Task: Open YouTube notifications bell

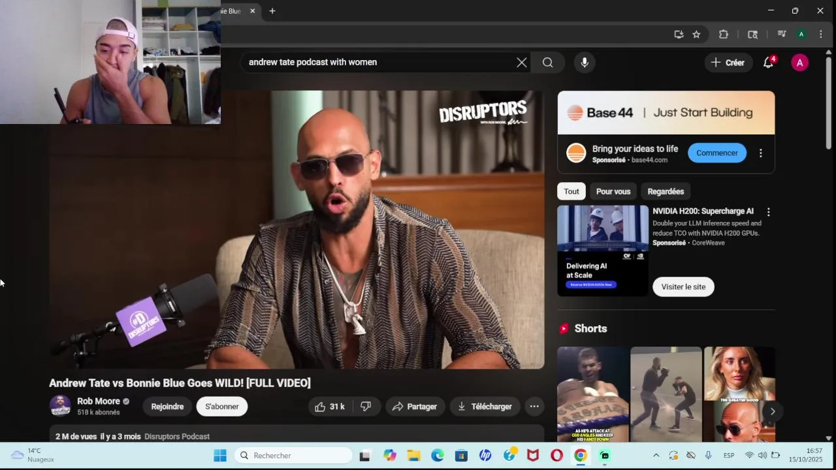Action: [769, 63]
